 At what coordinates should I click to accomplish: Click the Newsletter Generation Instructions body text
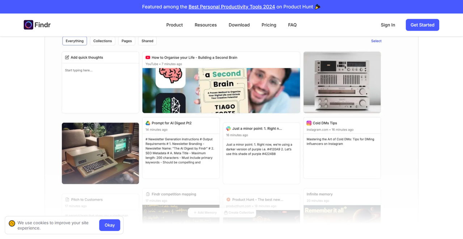(180, 151)
